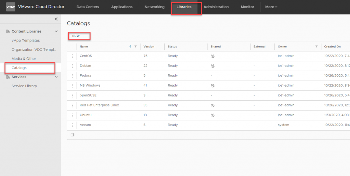Click the Content Libraries section icon
The image size is (350, 176).
click(x=8, y=31)
